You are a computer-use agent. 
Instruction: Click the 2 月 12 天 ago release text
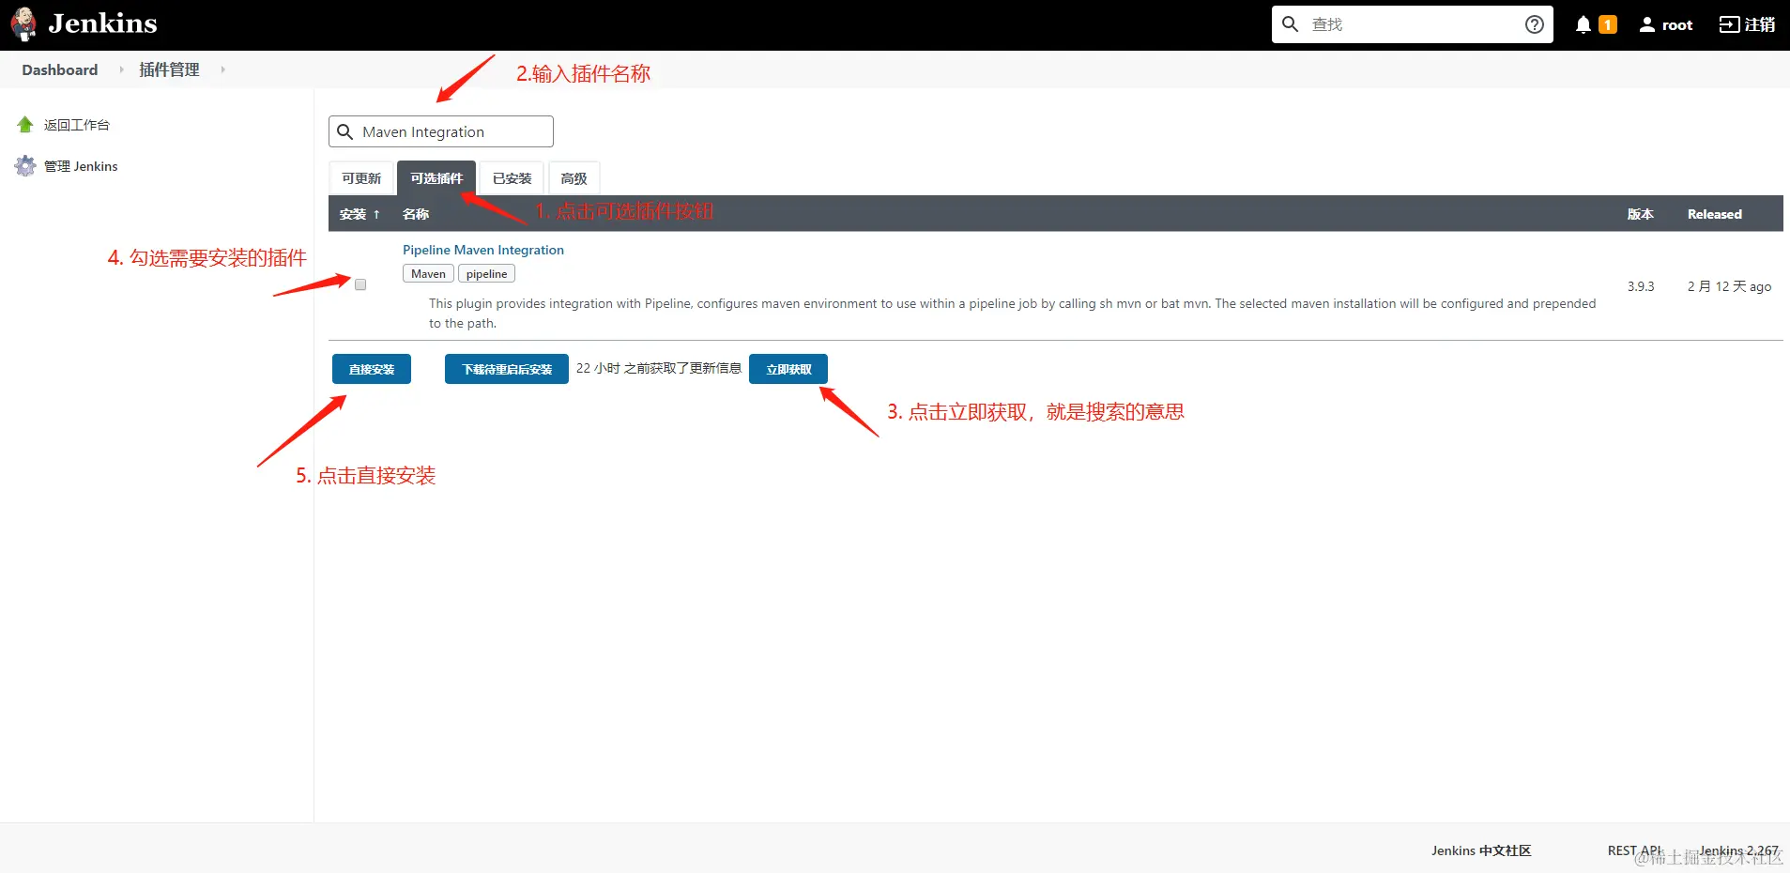point(1729,286)
